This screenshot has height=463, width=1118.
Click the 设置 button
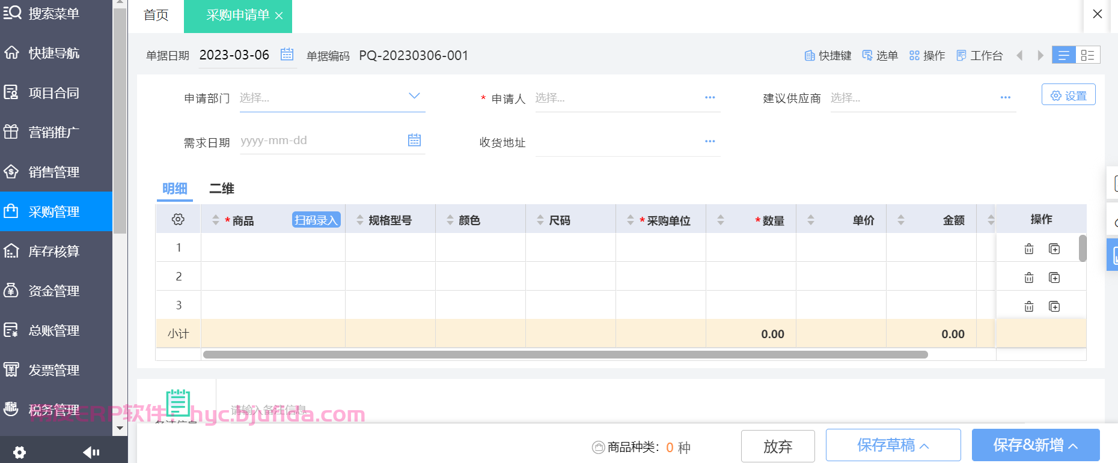pyautogui.click(x=1069, y=95)
